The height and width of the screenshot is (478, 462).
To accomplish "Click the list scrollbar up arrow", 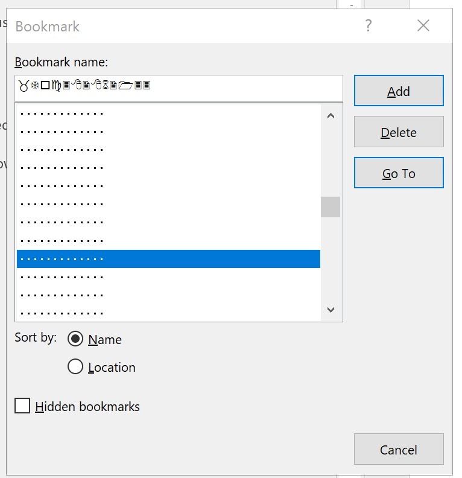I will 331,116.
